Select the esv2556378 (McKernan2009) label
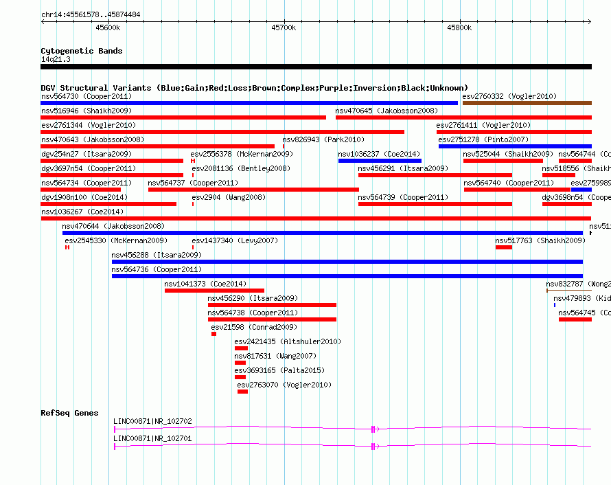 [242, 154]
